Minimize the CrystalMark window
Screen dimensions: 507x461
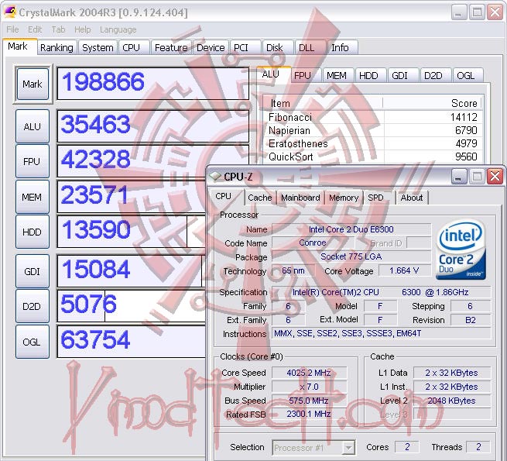coord(458,12)
